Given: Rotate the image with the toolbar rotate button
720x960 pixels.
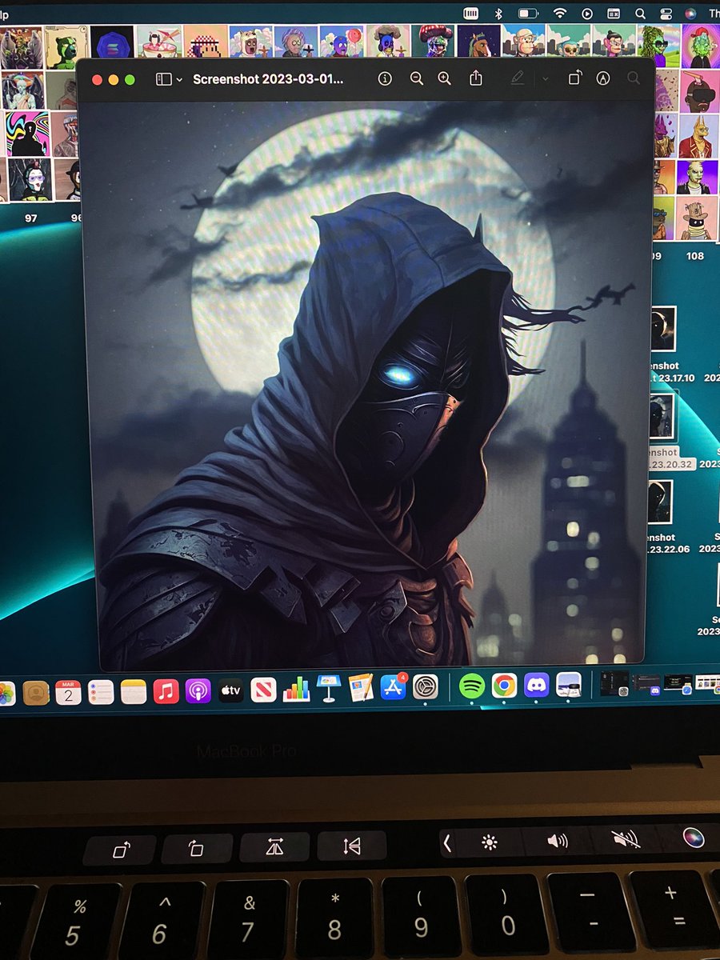Looking at the screenshot, I should click(575, 78).
